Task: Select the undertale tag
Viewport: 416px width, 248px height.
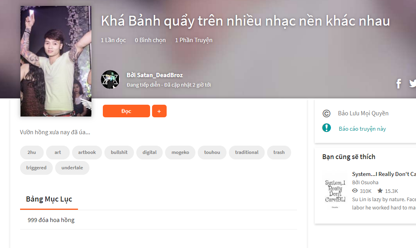Action: (72, 168)
